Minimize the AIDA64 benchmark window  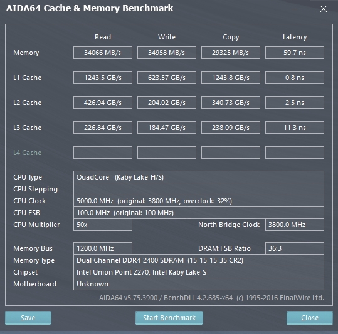click(x=295, y=9)
